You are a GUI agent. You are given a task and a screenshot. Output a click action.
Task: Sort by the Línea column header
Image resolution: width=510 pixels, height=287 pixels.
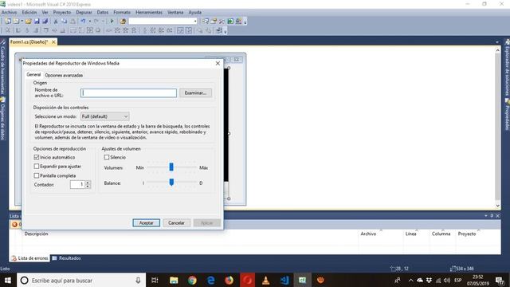[411, 234]
